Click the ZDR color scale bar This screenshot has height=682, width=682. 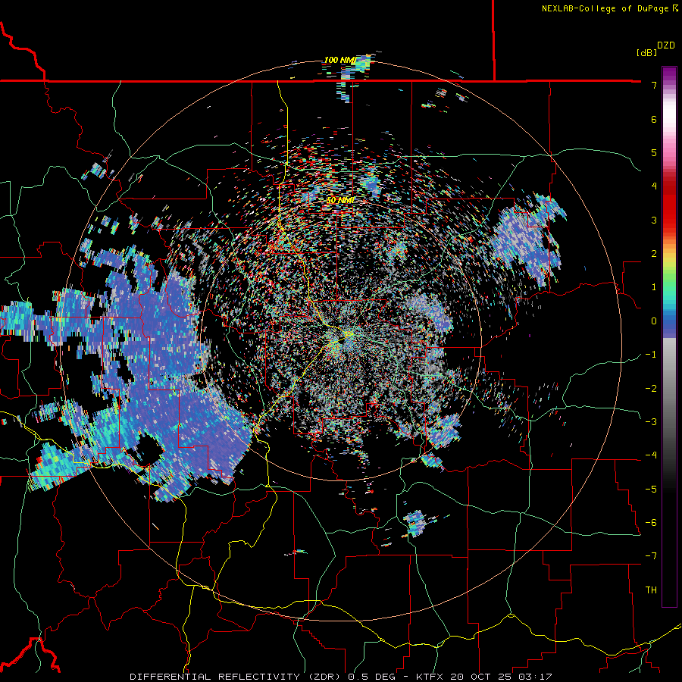tap(669, 336)
